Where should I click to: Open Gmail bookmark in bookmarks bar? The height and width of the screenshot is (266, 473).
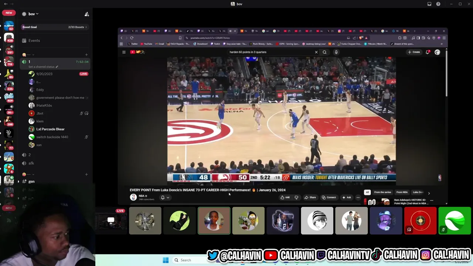pos(159,44)
